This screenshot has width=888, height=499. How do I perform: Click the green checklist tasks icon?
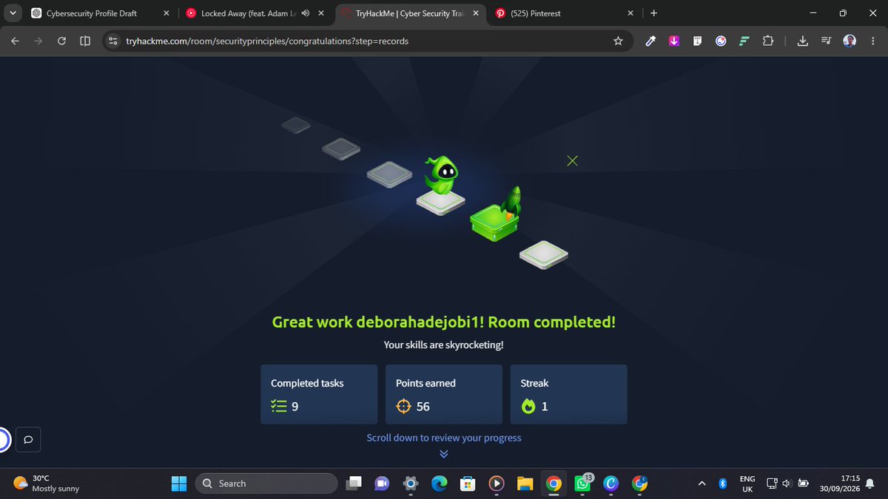[x=278, y=406]
